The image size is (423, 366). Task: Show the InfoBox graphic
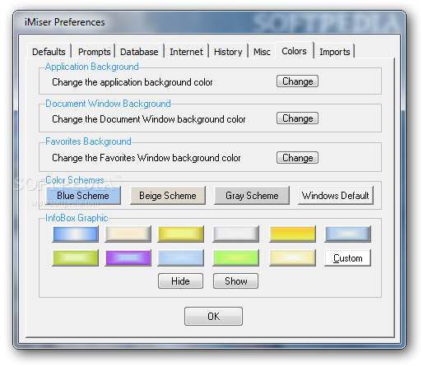(x=235, y=280)
